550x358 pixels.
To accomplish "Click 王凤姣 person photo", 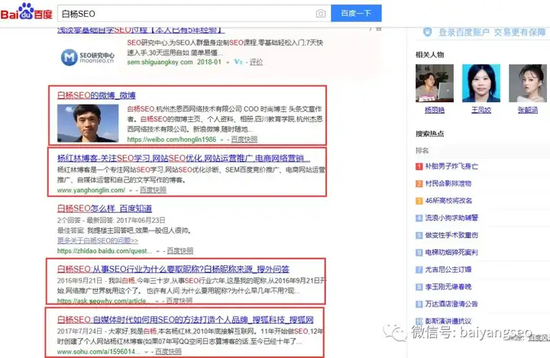I will tap(481, 83).
